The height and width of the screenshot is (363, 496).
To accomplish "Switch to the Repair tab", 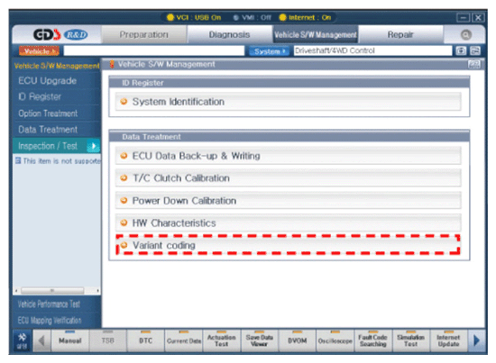I will (x=400, y=34).
